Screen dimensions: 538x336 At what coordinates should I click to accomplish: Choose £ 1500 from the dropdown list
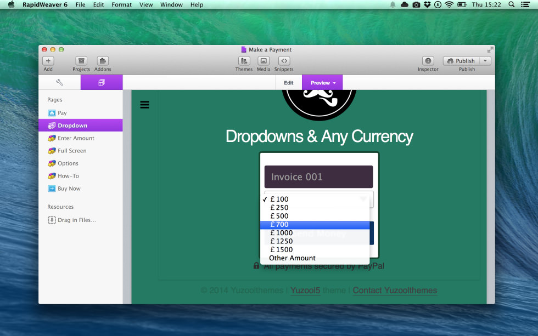pyautogui.click(x=315, y=250)
